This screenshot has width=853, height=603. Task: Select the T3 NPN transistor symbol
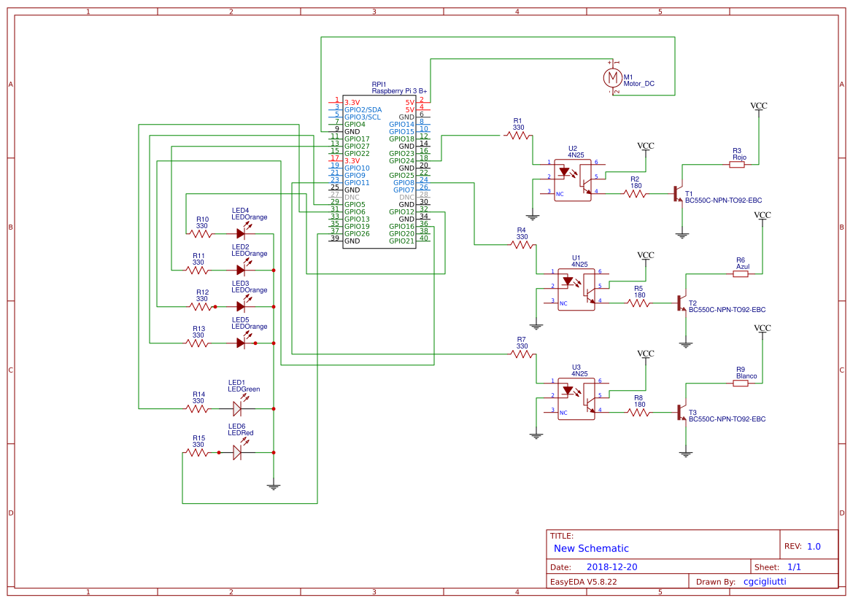click(682, 412)
